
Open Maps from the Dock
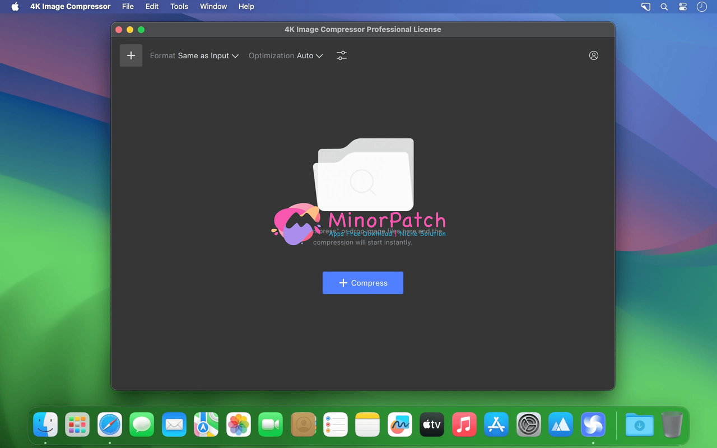coord(206,425)
